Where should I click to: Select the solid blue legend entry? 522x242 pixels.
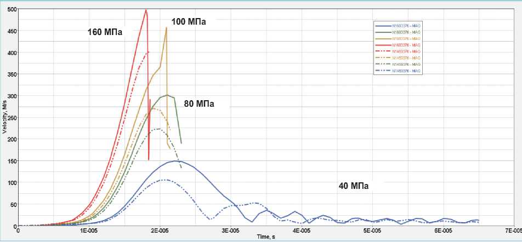point(398,26)
